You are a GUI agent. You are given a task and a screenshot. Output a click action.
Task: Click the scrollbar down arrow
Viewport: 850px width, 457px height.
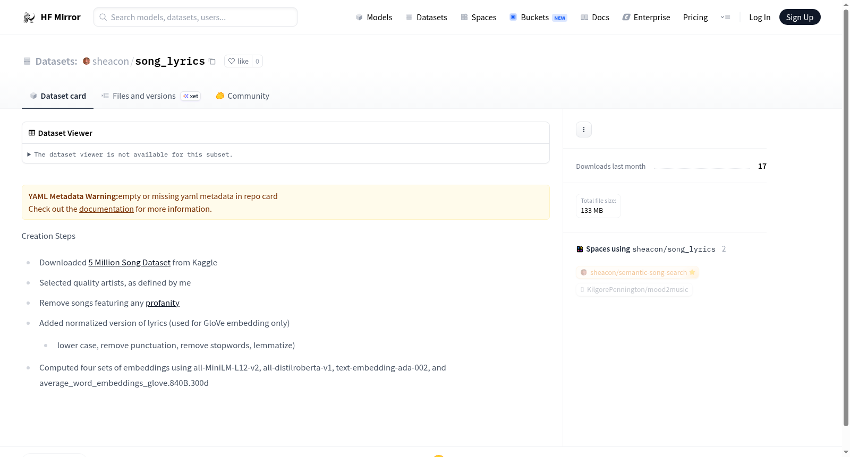846,452
